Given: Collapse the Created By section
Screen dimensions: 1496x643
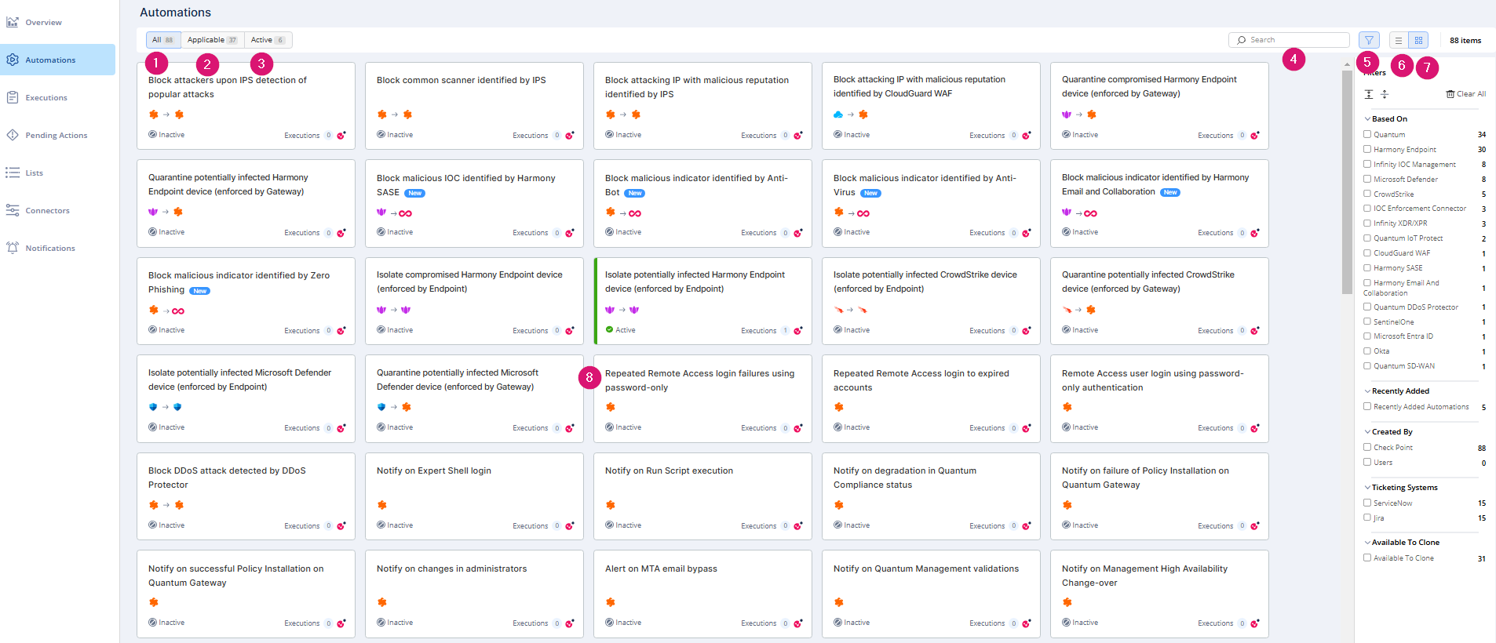Looking at the screenshot, I should [1367, 432].
